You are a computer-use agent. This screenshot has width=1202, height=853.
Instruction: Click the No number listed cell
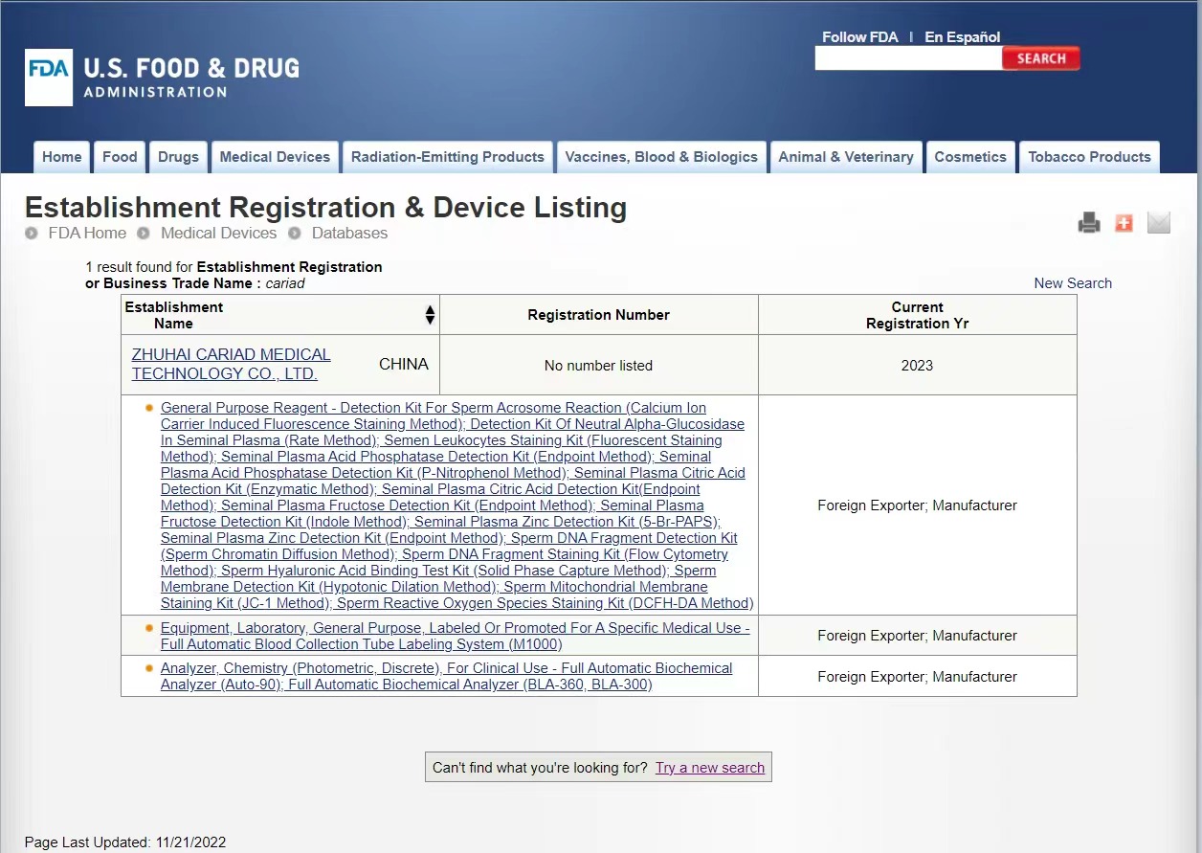[x=598, y=365]
